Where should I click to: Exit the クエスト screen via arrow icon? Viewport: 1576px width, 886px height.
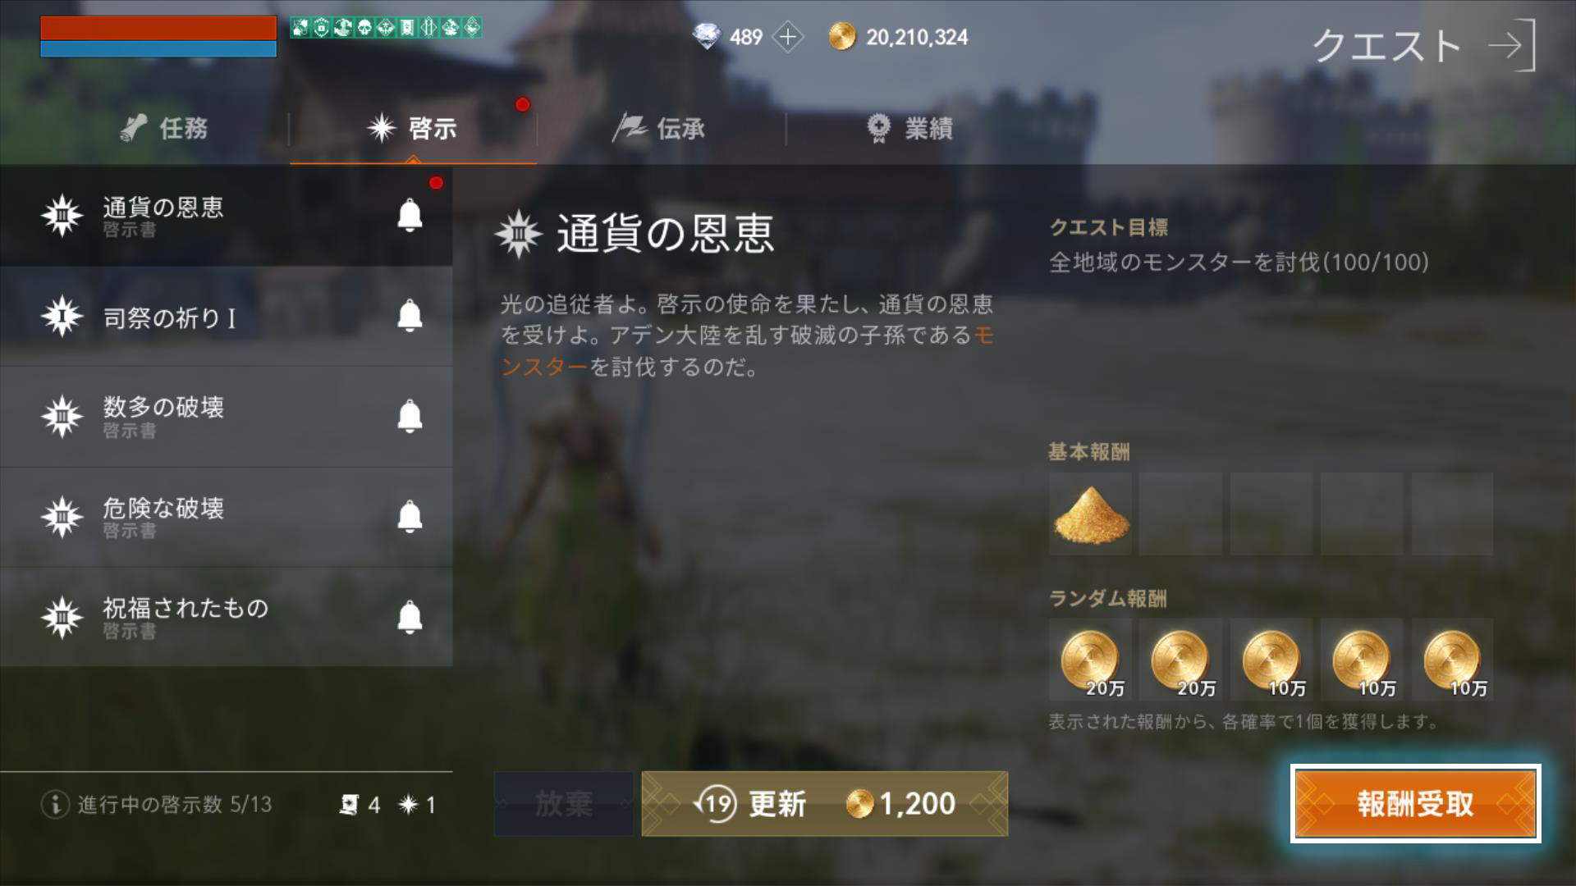coord(1511,46)
